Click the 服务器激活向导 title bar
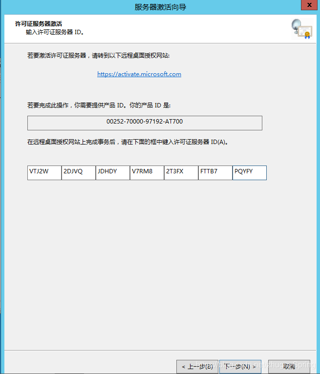This screenshot has height=374, width=320. click(x=160, y=7)
